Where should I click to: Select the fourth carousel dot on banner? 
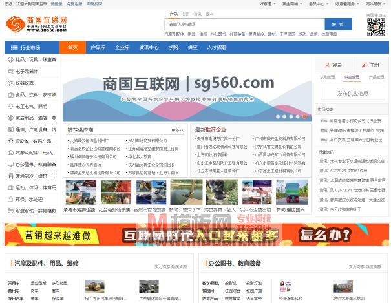click(297, 117)
